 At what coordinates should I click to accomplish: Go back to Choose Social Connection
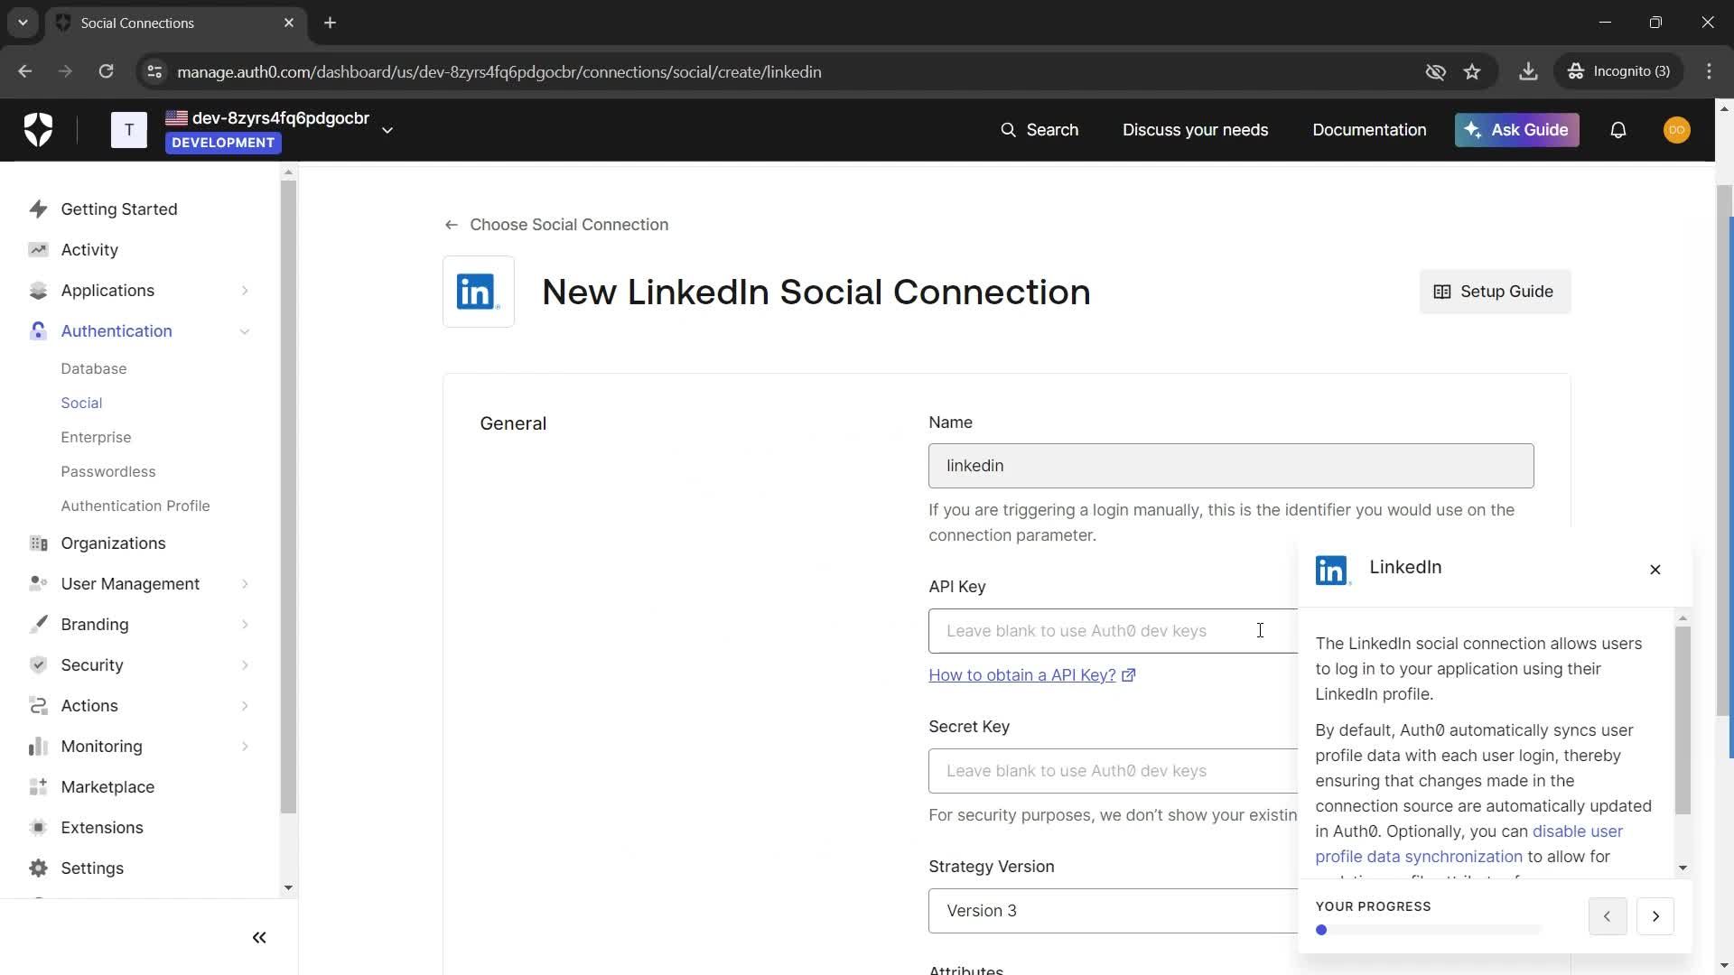pyautogui.click(x=556, y=225)
